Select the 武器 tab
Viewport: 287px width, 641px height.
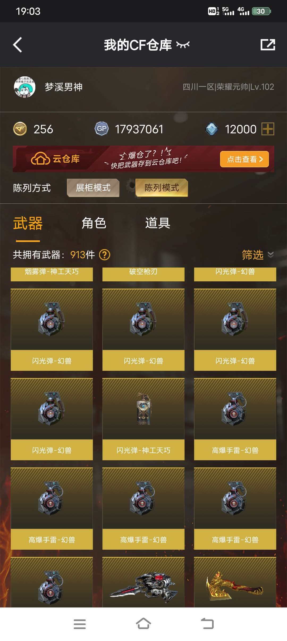28,223
